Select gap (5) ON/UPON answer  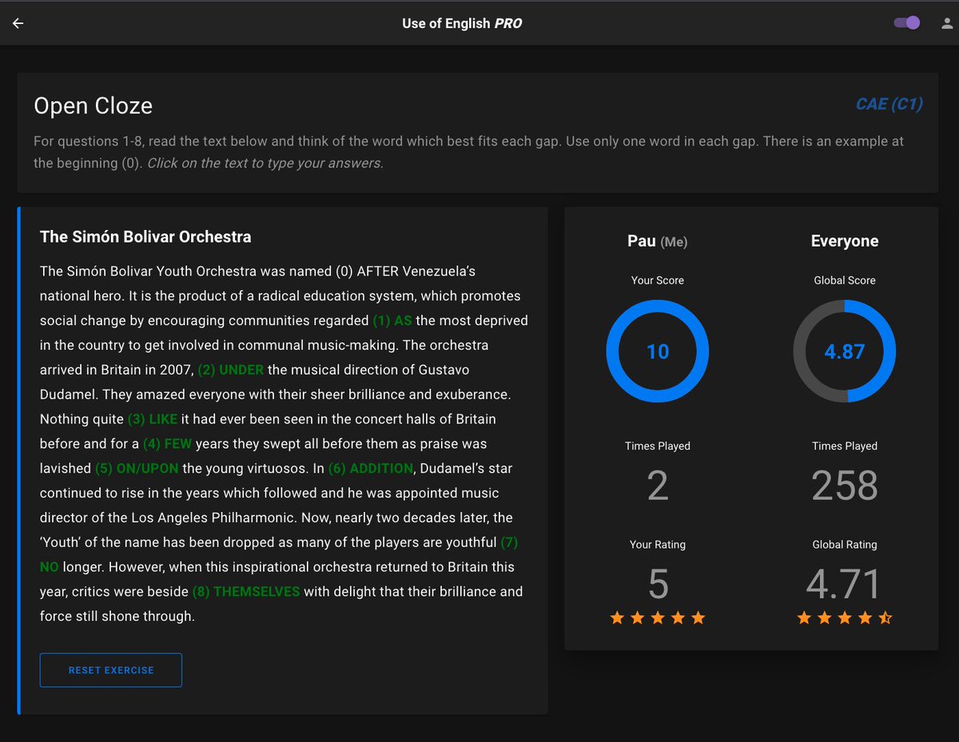(x=137, y=468)
